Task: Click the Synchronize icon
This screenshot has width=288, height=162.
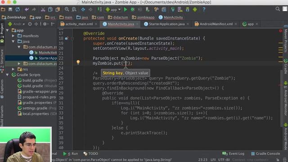Action: 18,9
